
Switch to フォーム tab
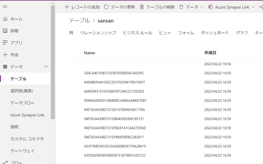pyautogui.click(x=186, y=33)
